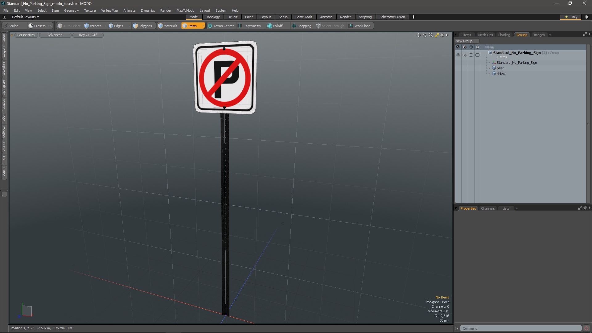This screenshot has width=592, height=333.
Task: Toggle the first checkbox in the group row
Action: point(471,55)
